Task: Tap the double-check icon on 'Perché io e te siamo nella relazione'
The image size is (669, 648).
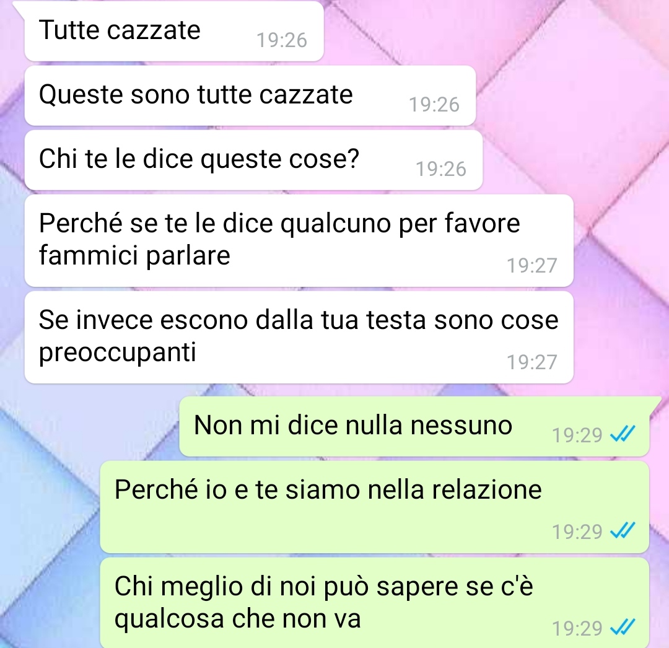Action: pyautogui.click(x=623, y=531)
